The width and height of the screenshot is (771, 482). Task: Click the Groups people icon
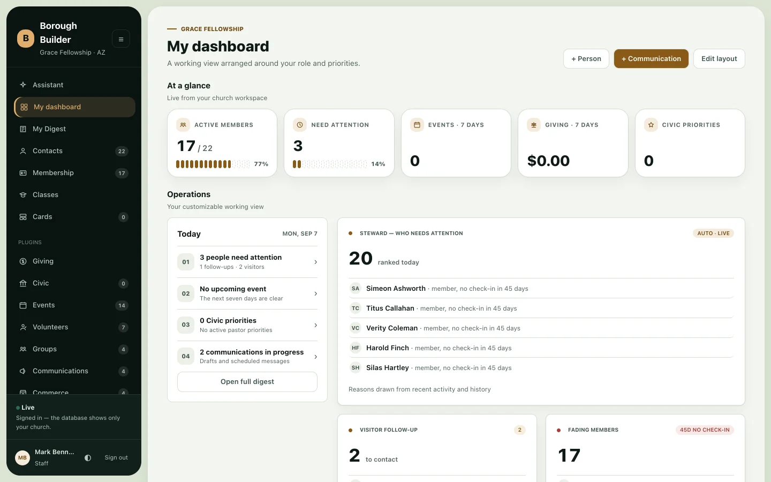(23, 349)
